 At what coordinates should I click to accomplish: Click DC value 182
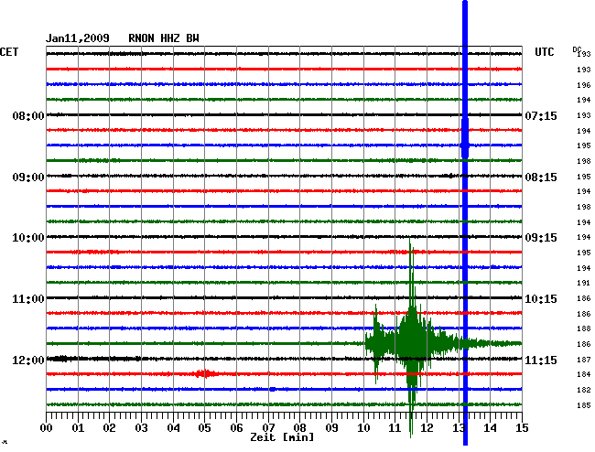[x=584, y=390]
